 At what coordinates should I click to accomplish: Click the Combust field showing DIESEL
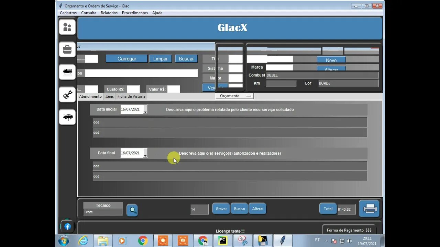pos(322,75)
